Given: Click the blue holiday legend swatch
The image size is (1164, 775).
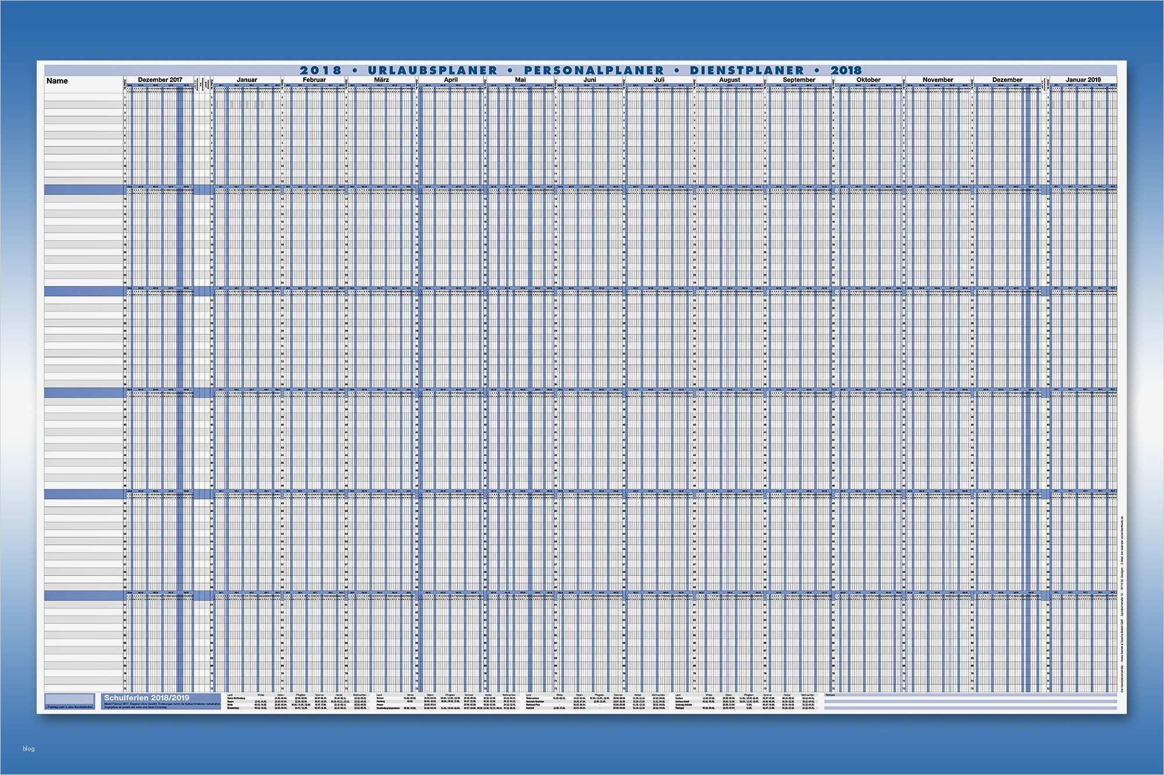Looking at the screenshot, I should point(69,699).
